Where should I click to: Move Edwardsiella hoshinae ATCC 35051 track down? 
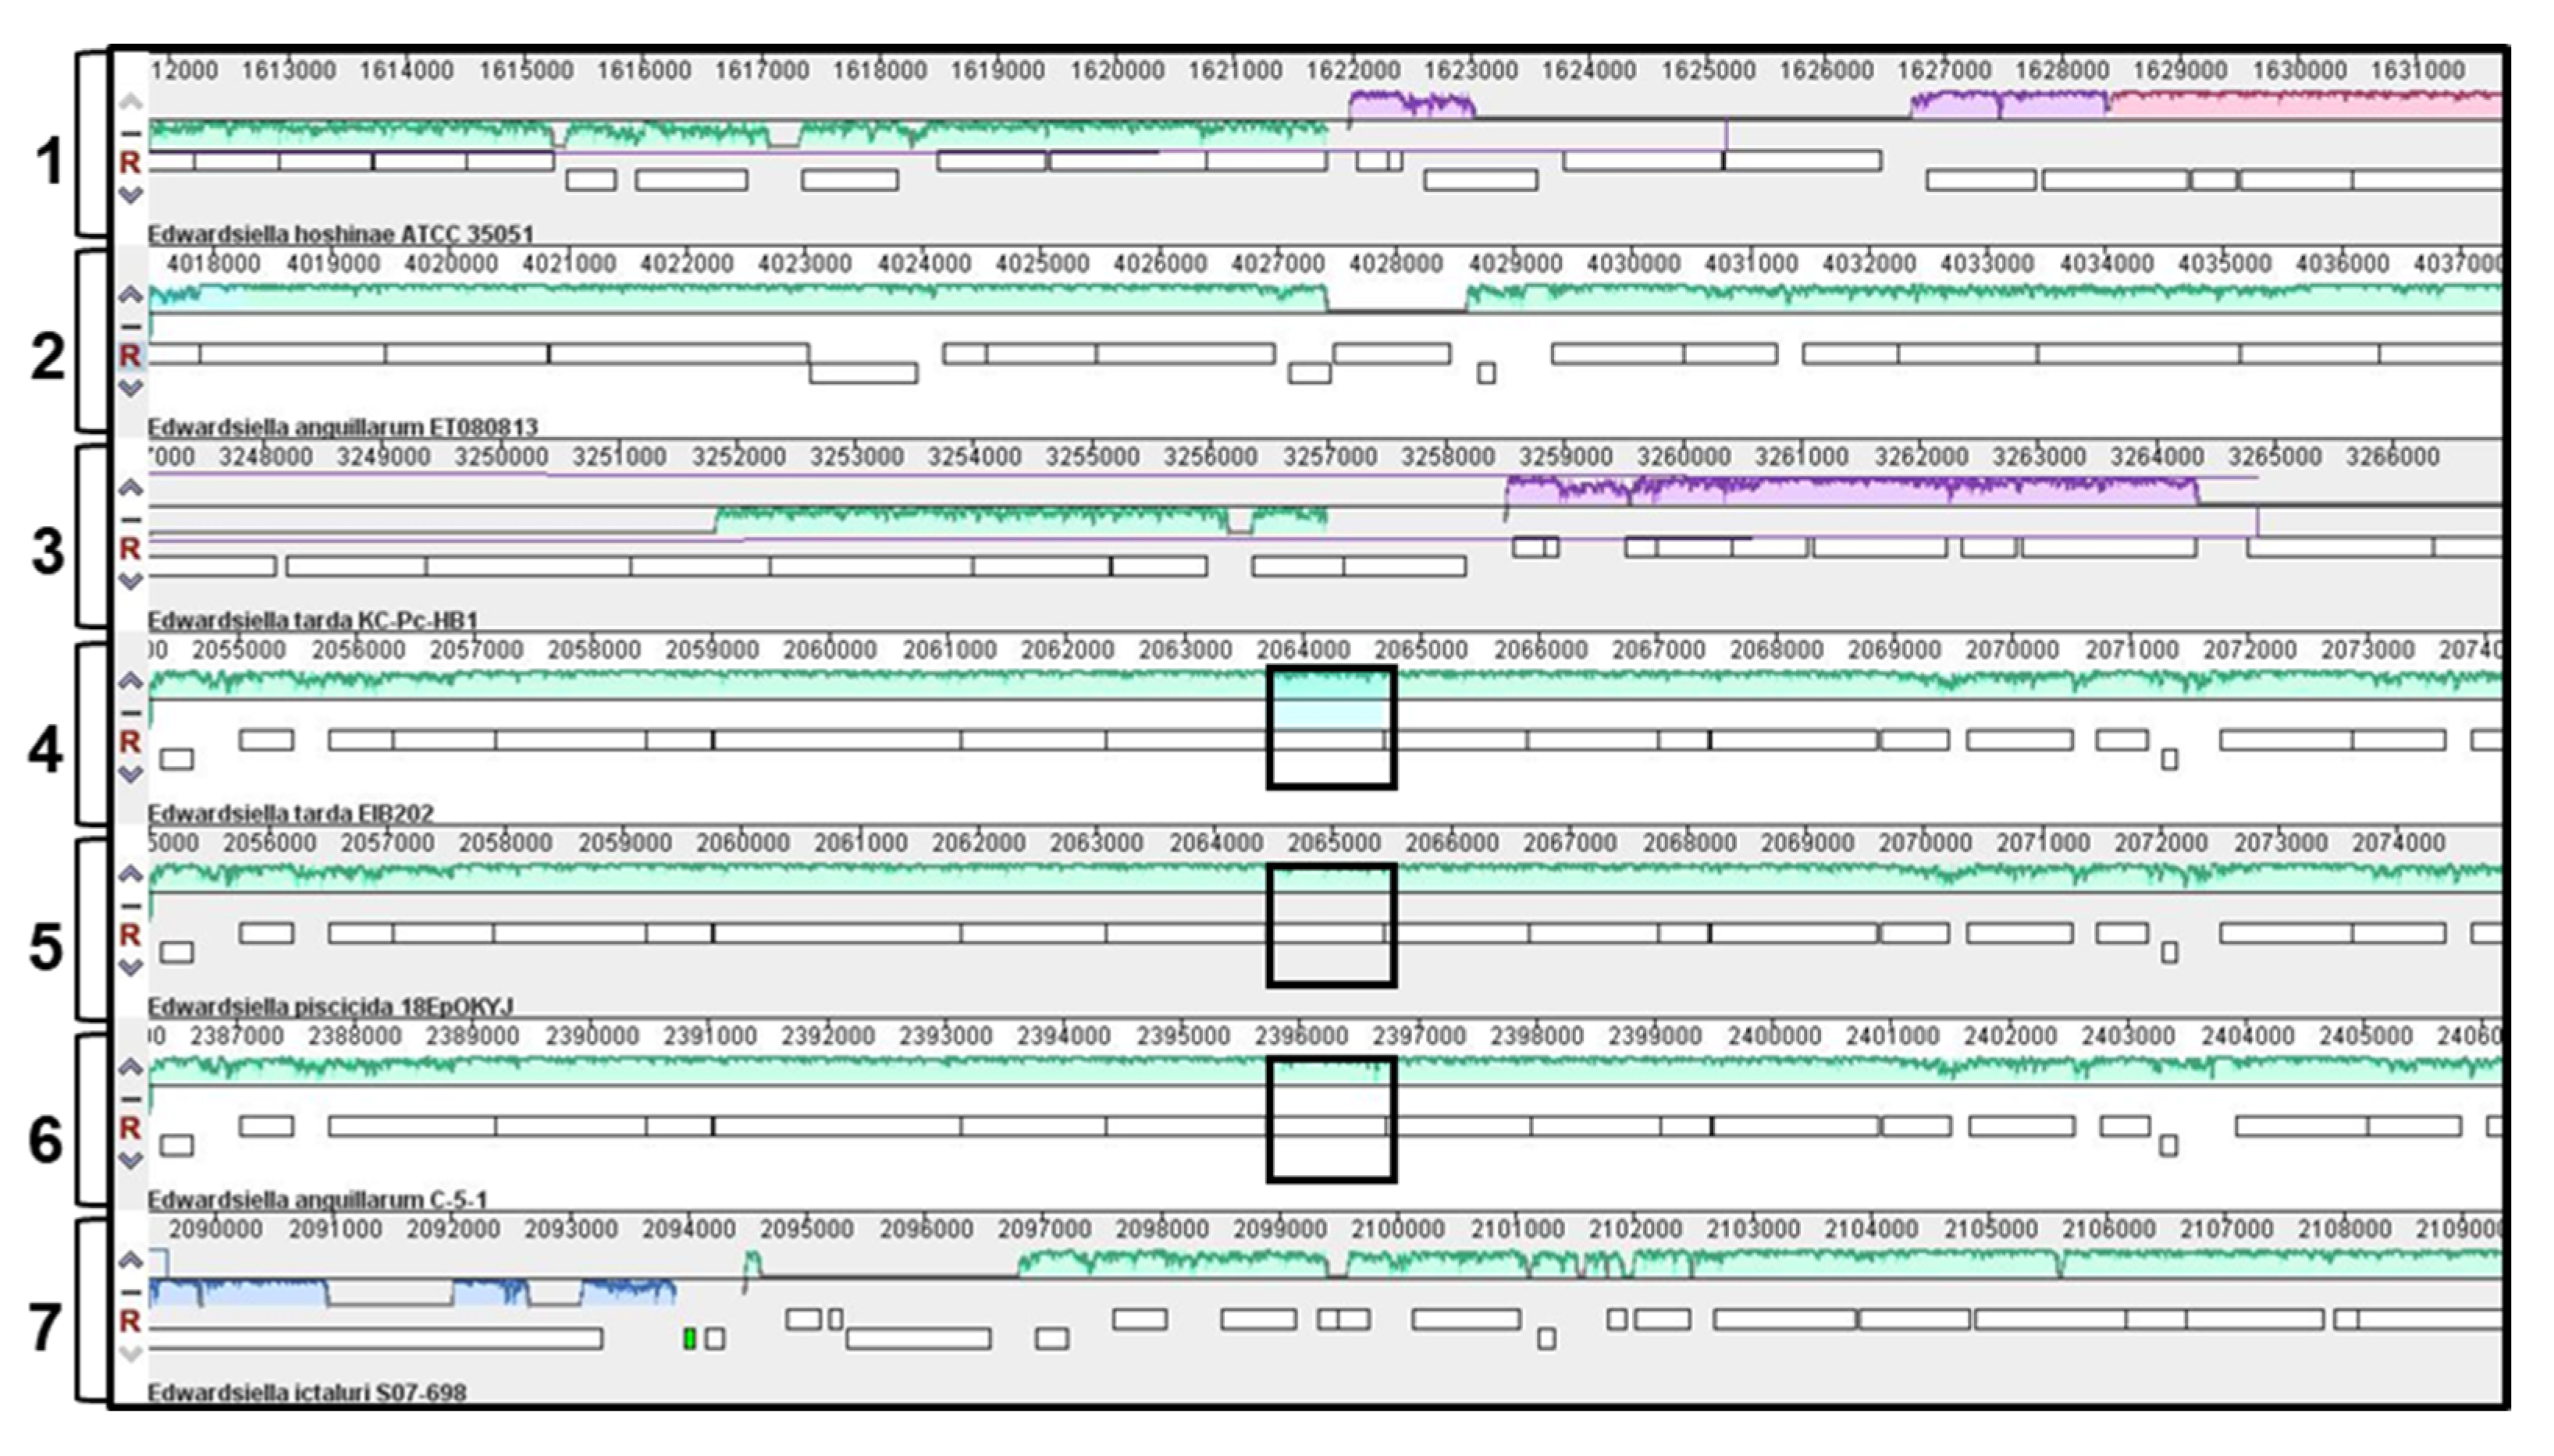[130, 195]
